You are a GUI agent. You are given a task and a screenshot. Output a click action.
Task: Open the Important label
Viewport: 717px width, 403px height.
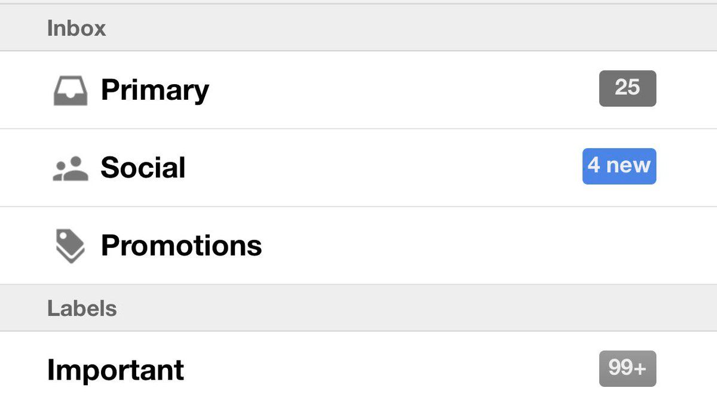point(115,370)
